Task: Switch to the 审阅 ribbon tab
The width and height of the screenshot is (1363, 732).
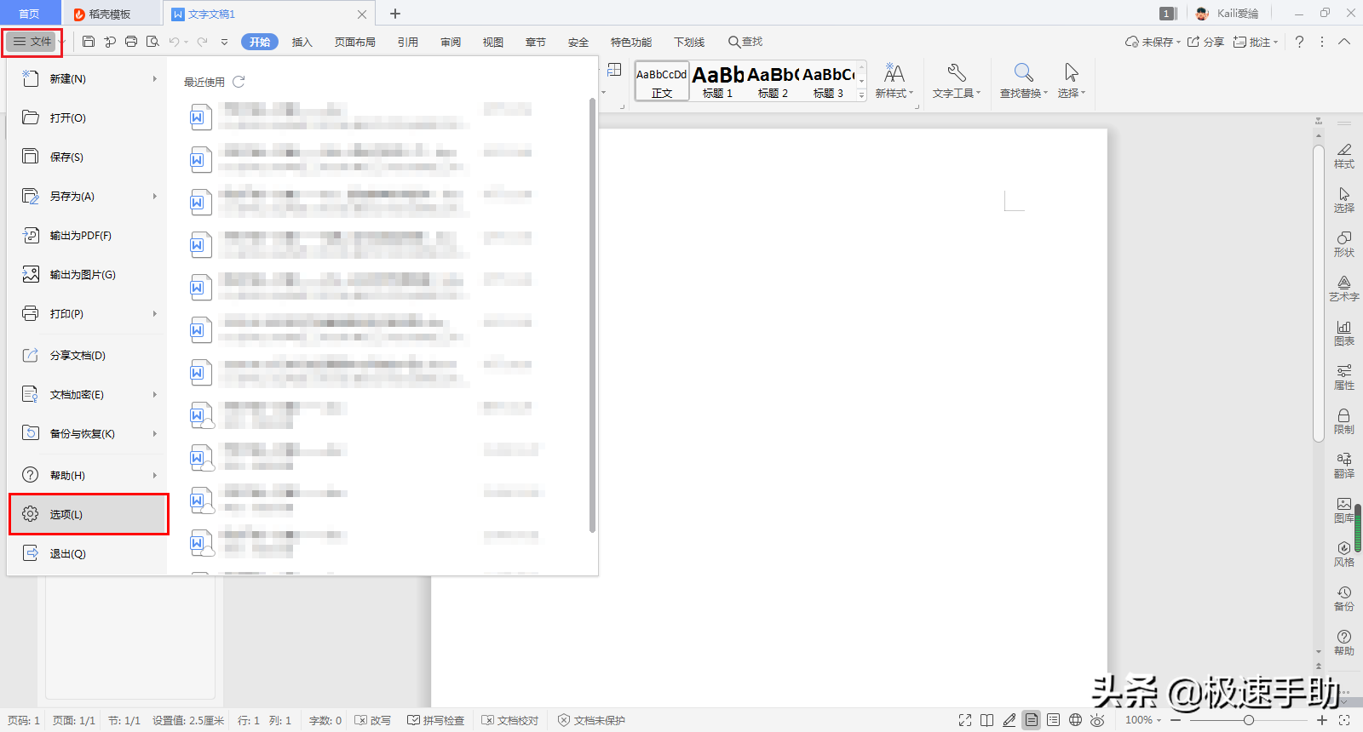Action: [x=451, y=42]
